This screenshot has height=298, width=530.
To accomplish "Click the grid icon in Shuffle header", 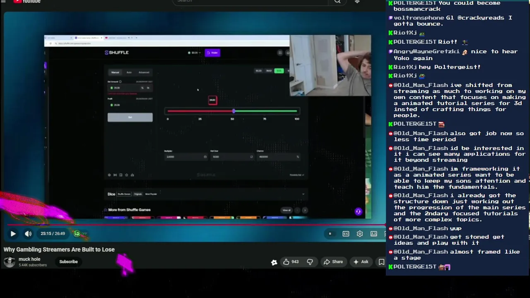I will tap(280, 53).
